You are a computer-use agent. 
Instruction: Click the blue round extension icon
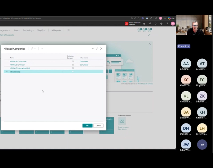pyautogui.click(x=147, y=18)
